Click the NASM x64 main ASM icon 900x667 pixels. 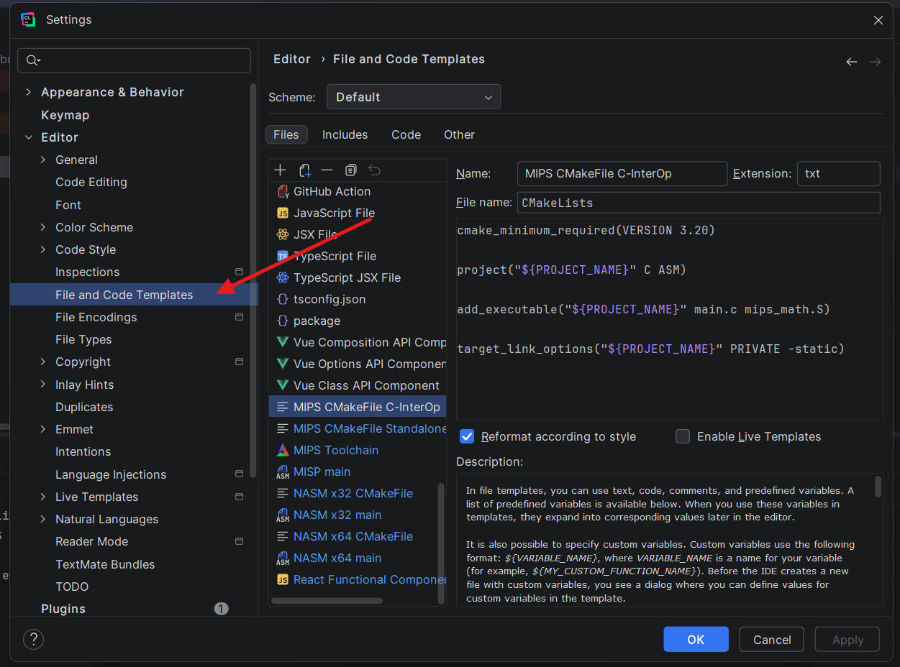[283, 558]
